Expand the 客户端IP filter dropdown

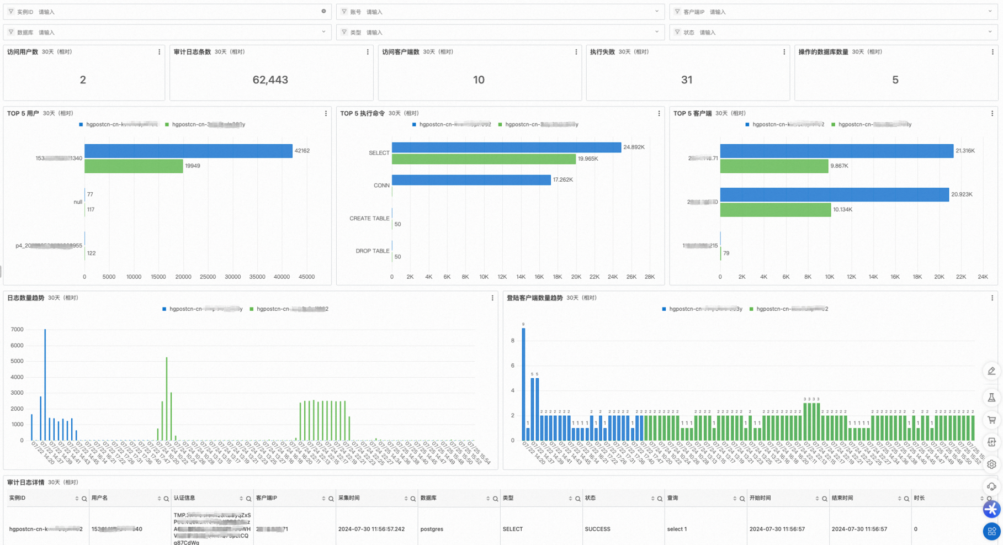pyautogui.click(x=990, y=11)
